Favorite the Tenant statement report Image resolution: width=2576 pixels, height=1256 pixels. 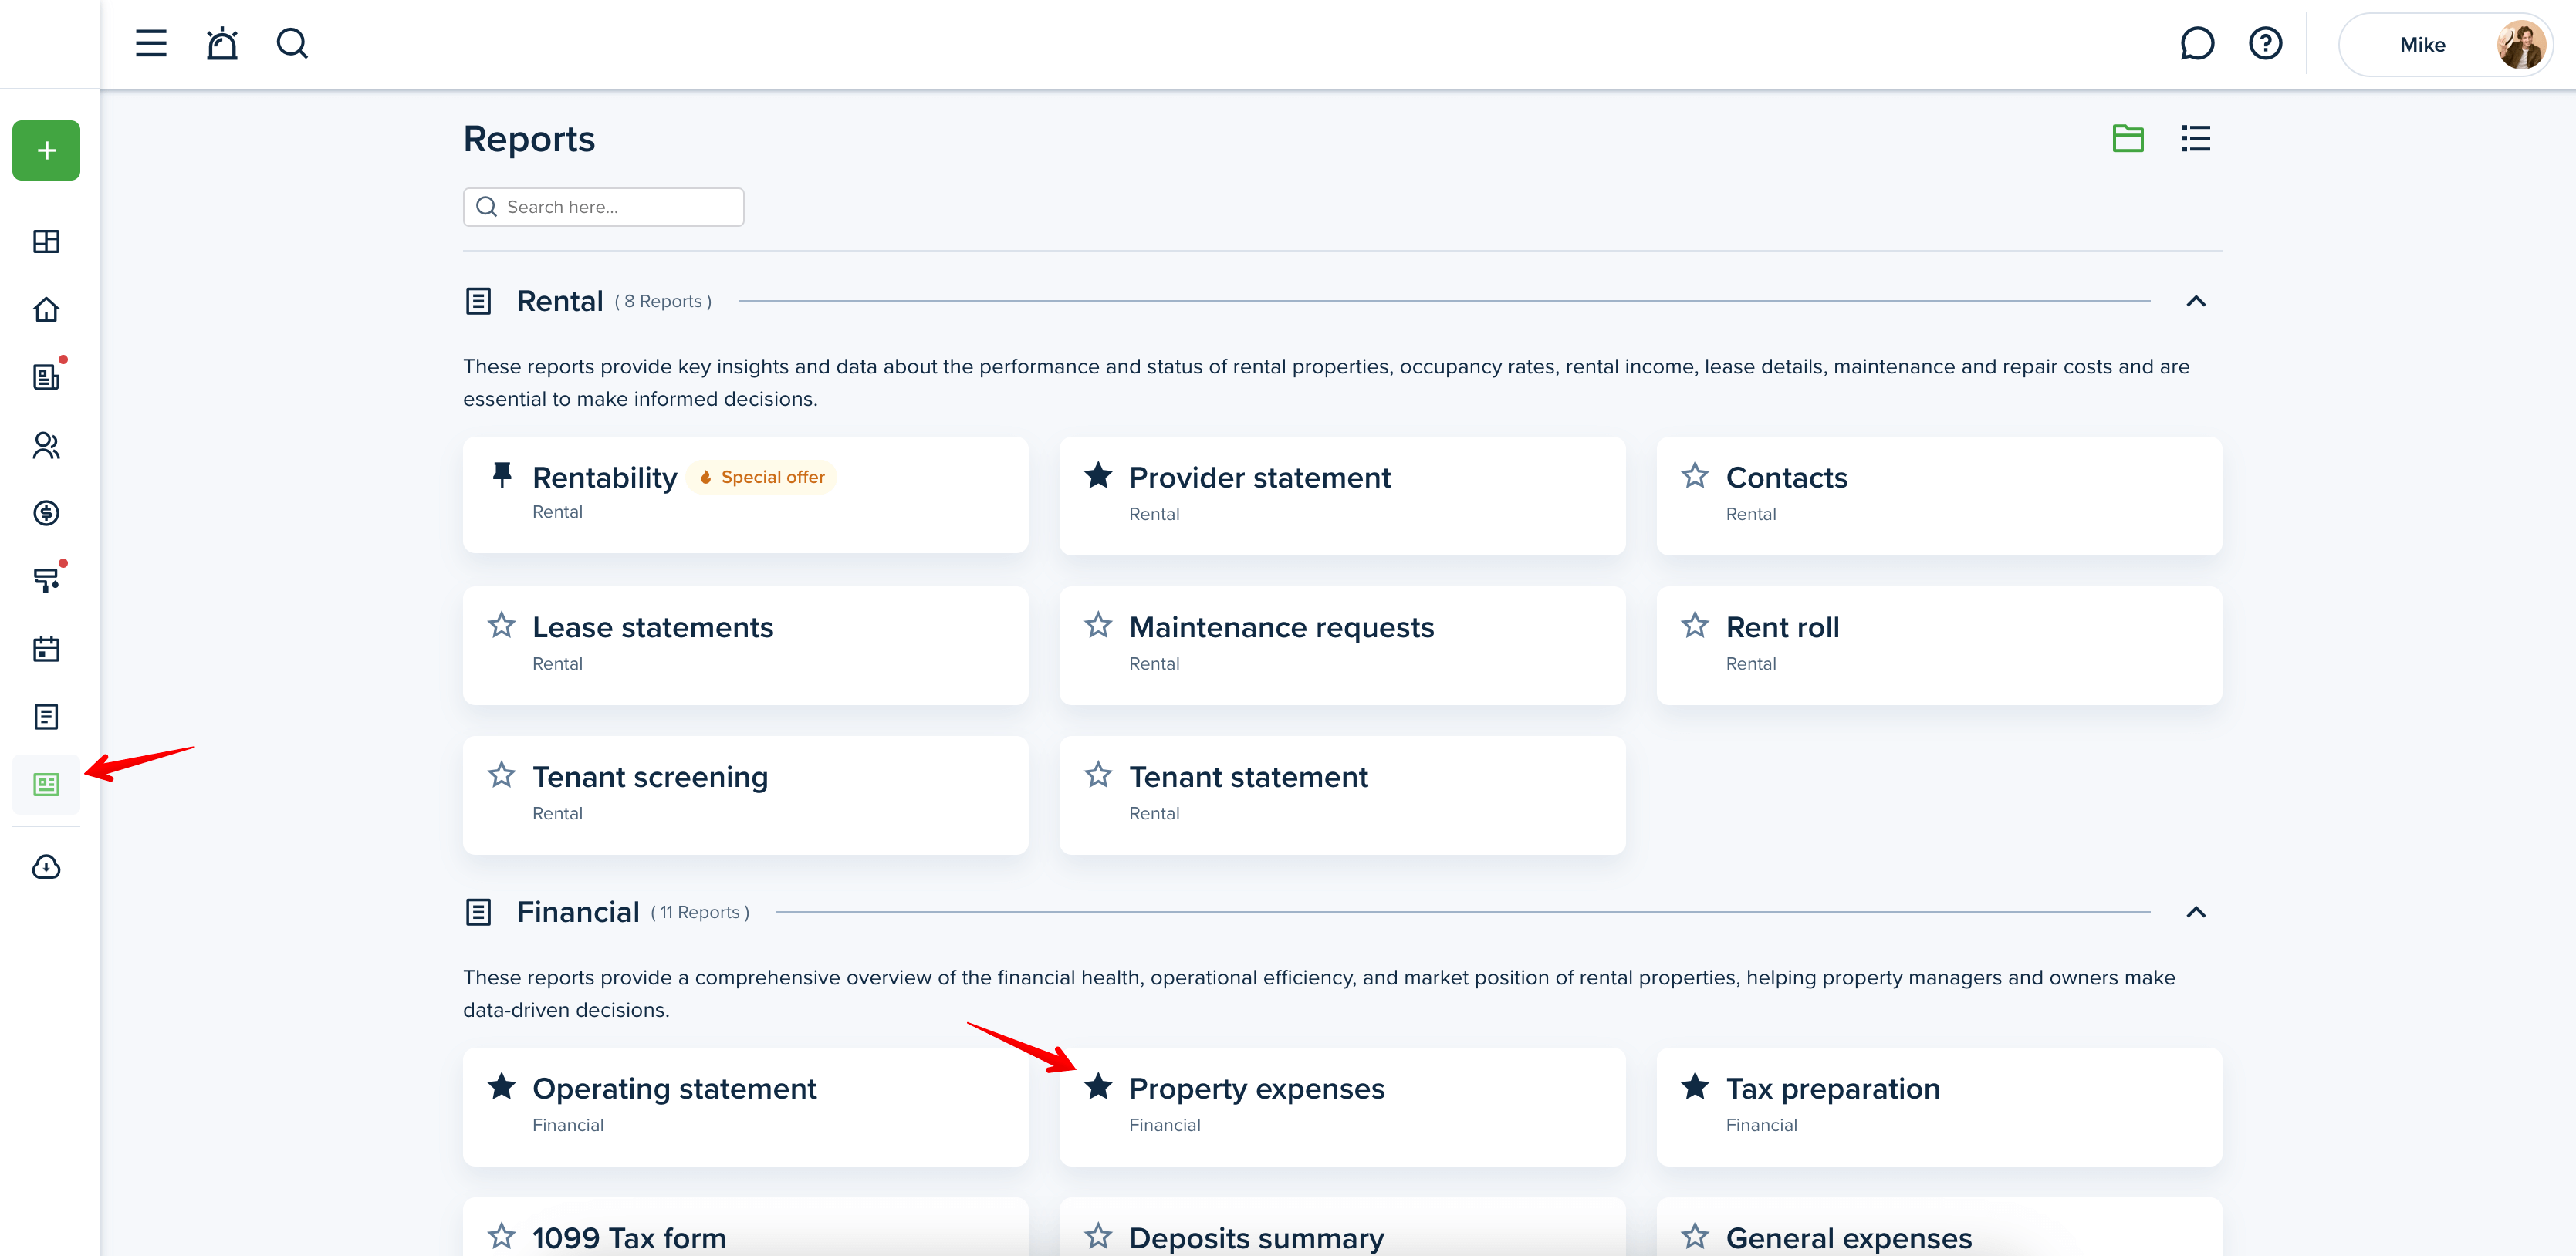coord(1098,775)
